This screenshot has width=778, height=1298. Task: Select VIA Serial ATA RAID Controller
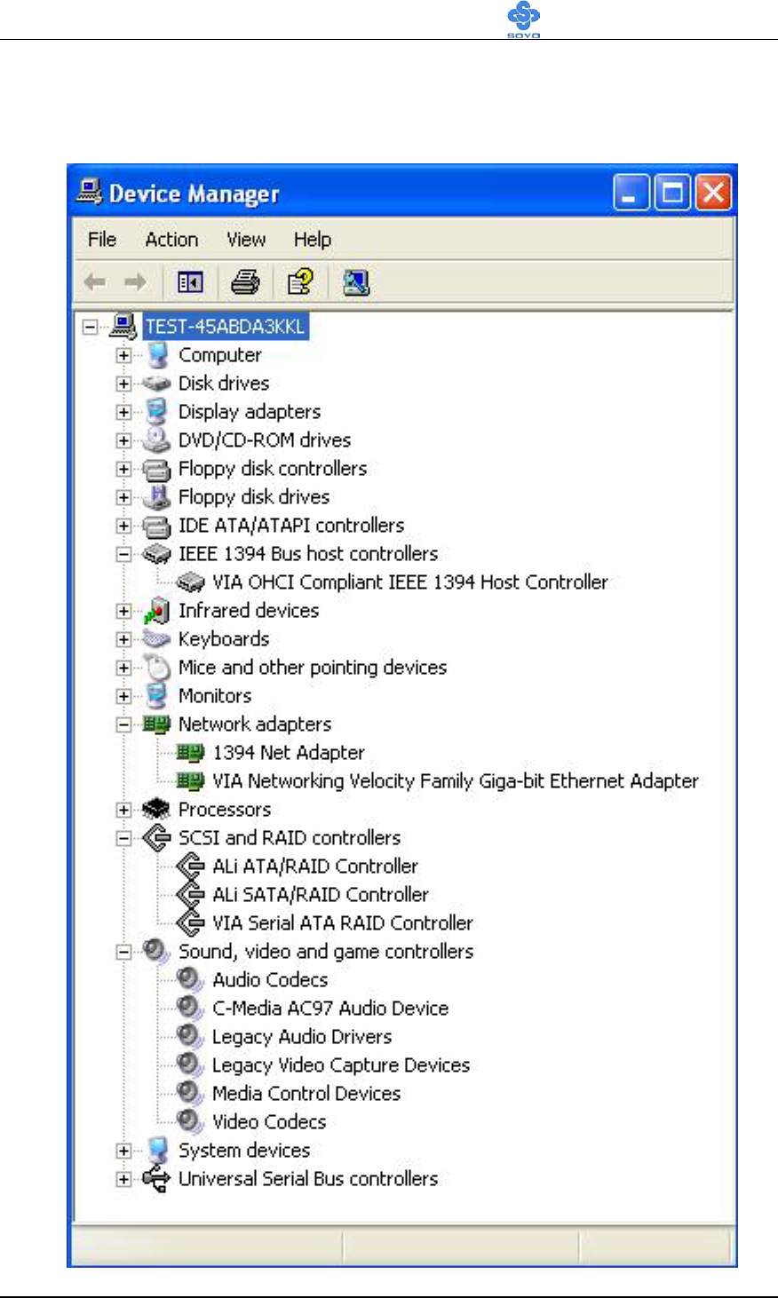point(343,923)
